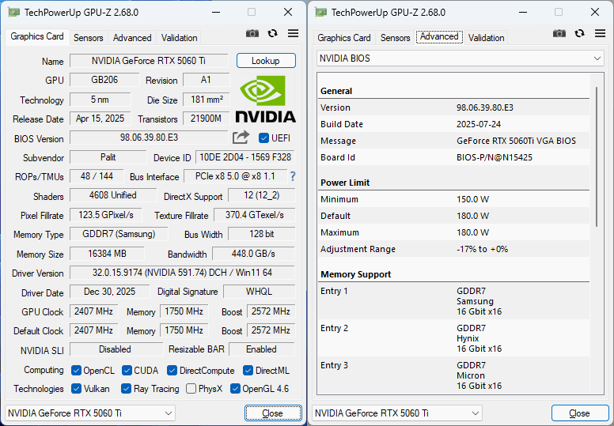Toggle the DirectCompute checkbox
This screenshot has width=614, height=426.
coord(172,371)
